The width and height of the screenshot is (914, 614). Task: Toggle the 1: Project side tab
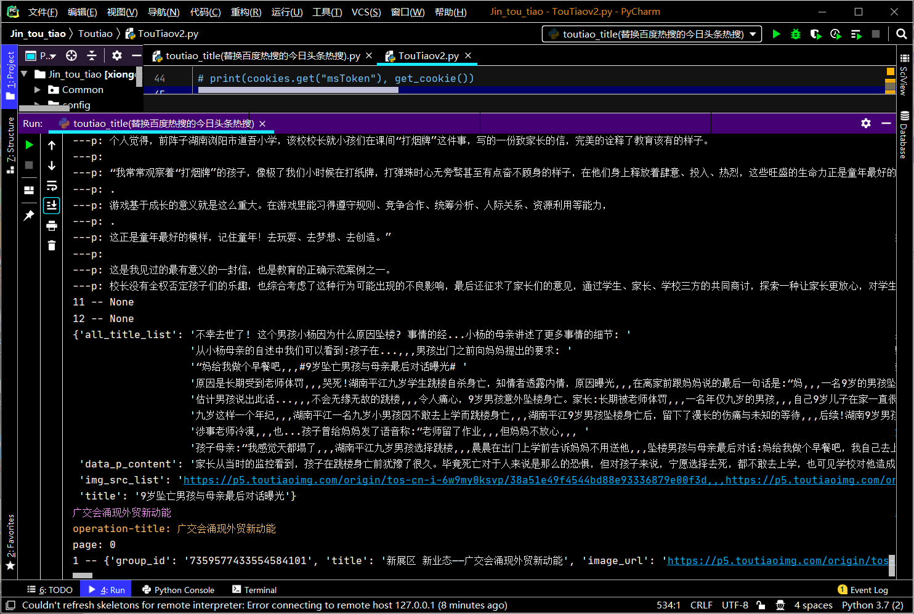pos(10,76)
